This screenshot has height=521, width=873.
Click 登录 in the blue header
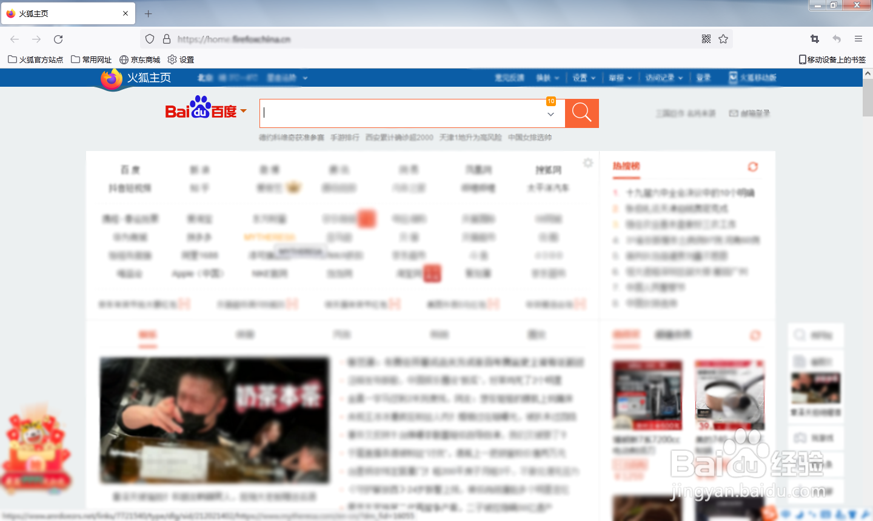point(703,78)
